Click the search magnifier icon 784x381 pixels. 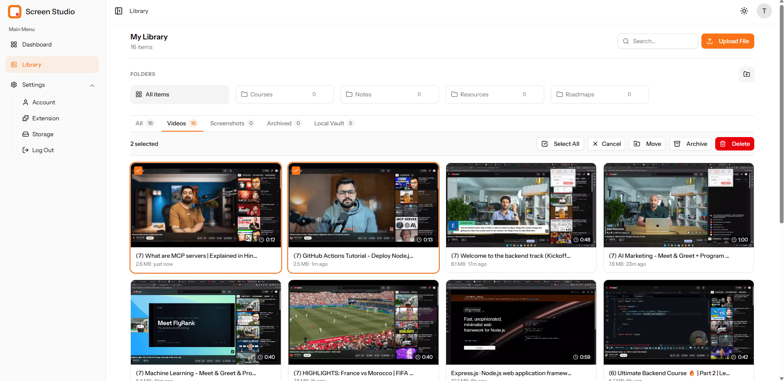(626, 41)
